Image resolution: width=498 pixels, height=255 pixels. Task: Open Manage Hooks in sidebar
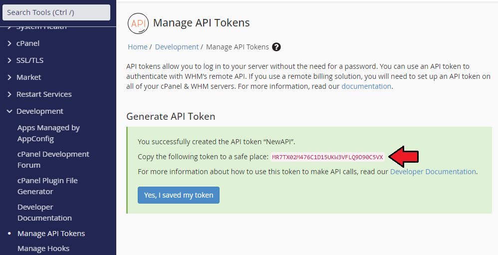[x=43, y=249]
